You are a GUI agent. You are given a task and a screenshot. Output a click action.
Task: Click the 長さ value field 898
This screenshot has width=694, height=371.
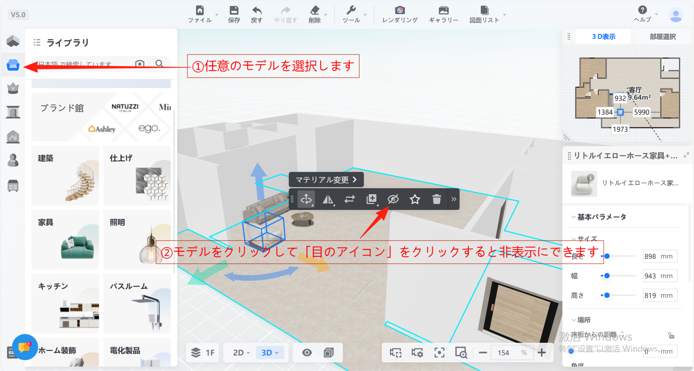tap(660, 256)
